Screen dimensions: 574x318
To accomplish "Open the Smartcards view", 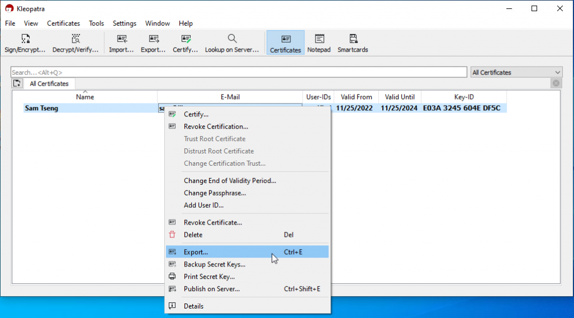I will pos(353,43).
